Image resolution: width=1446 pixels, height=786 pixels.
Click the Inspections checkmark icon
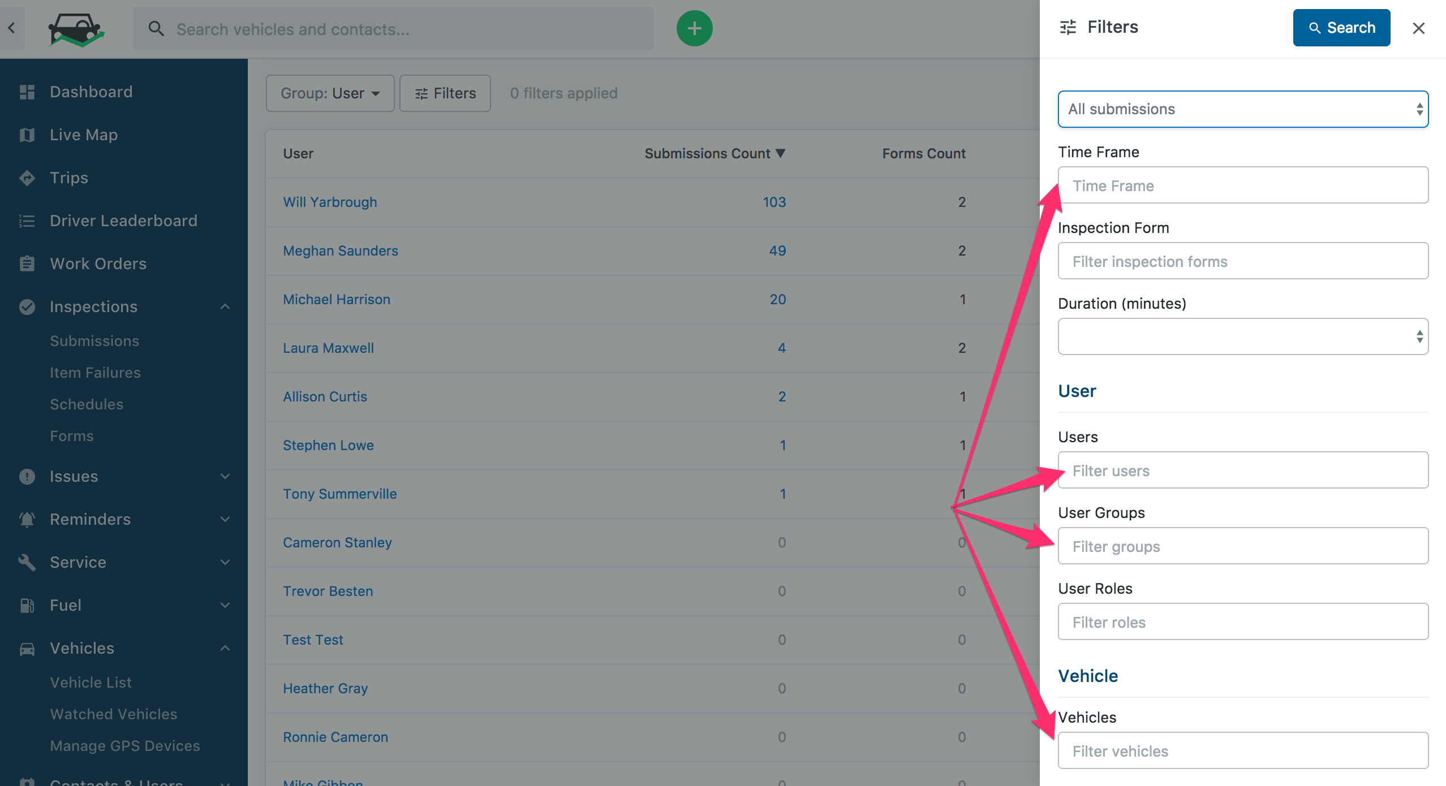tap(27, 306)
